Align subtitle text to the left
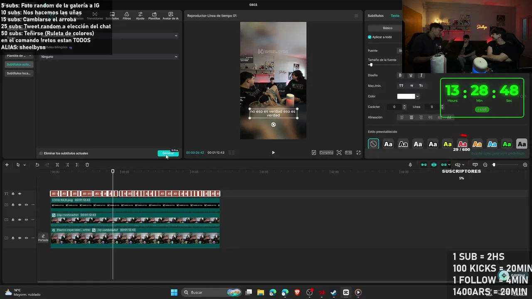This screenshot has width=532, height=299. pyautogui.click(x=402, y=118)
